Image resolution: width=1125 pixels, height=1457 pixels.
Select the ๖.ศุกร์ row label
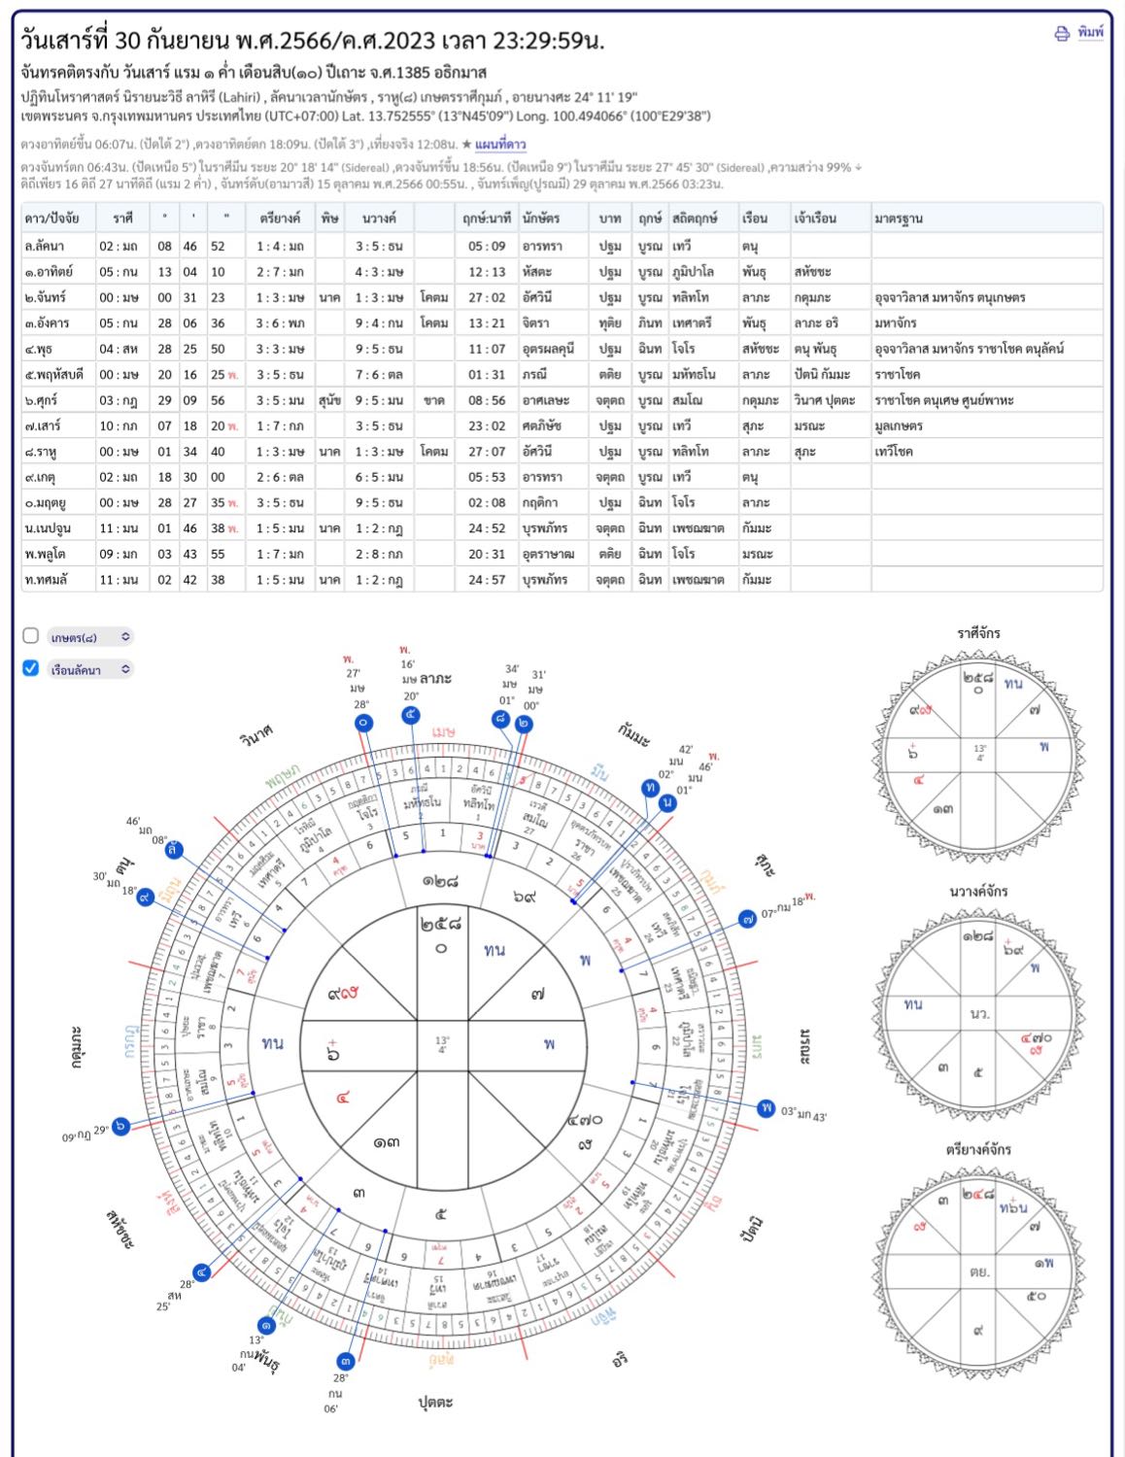(x=42, y=400)
